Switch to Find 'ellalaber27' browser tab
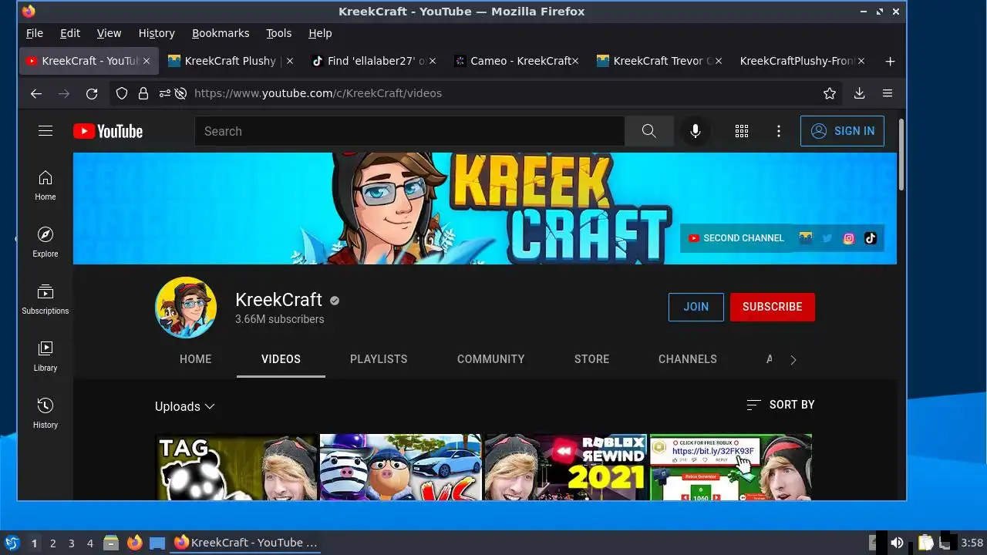Screen dimensions: 987x555 (x=373, y=61)
